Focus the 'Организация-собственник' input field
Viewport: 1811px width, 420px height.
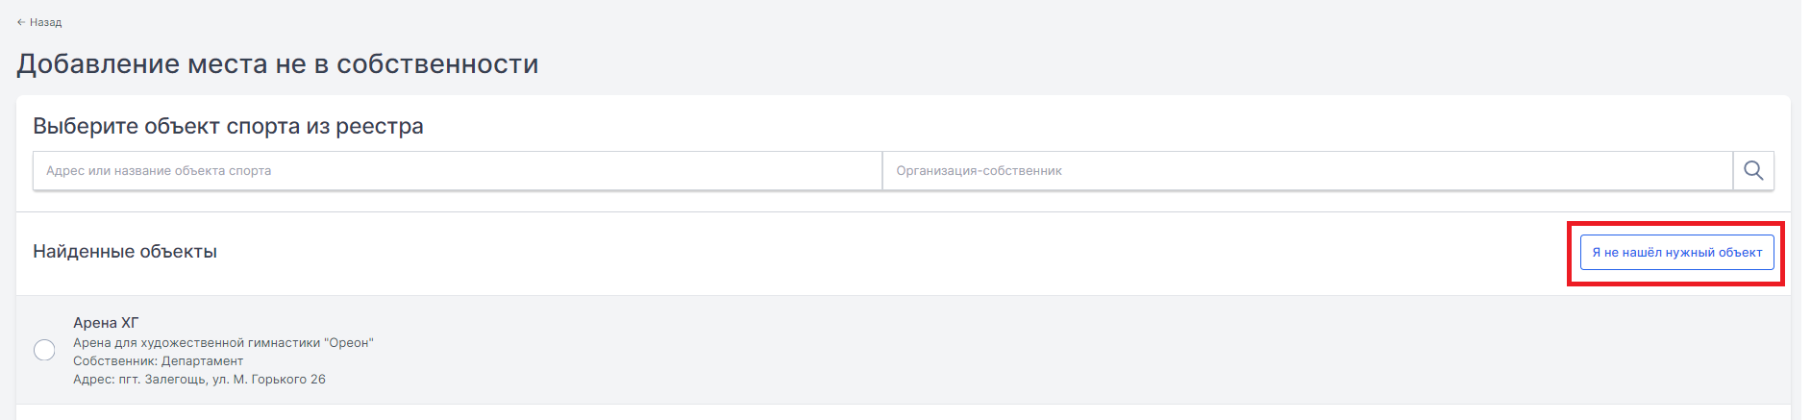[1307, 170]
